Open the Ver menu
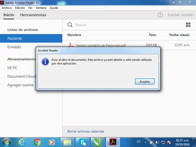 [30, 8]
